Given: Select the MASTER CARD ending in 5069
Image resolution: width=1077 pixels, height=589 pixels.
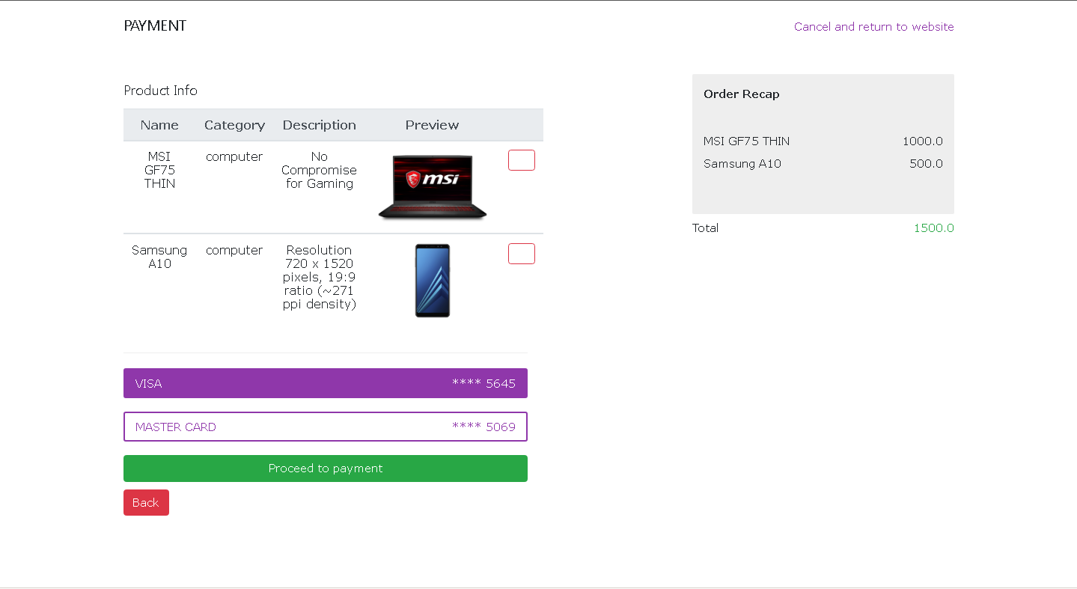Looking at the screenshot, I should (x=325, y=426).
